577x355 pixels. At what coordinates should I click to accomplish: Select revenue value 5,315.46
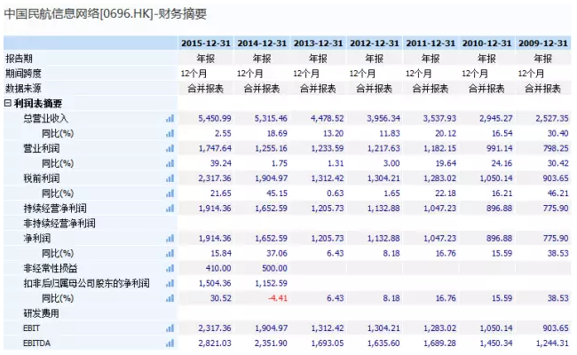271,118
